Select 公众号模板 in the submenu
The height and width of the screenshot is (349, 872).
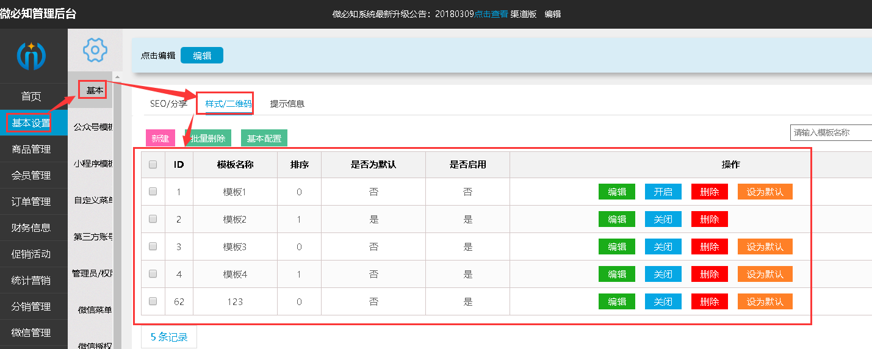(x=93, y=128)
